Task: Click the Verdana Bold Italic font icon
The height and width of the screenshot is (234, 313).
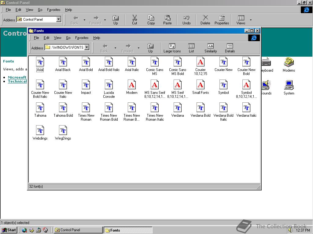Action: pos(223,108)
